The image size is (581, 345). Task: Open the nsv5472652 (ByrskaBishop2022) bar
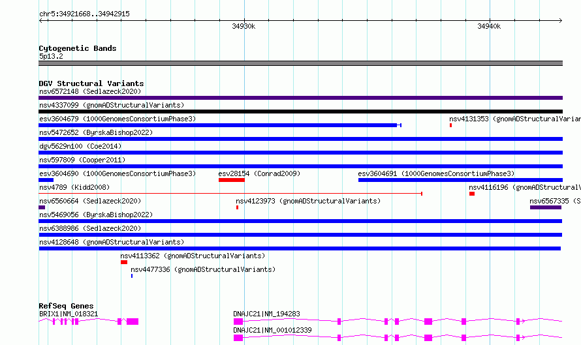point(300,139)
